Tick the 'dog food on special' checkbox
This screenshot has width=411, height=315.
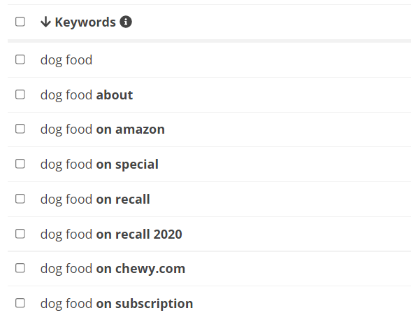pos(20,164)
